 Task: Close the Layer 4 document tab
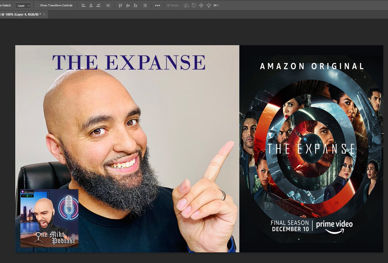tap(44, 15)
